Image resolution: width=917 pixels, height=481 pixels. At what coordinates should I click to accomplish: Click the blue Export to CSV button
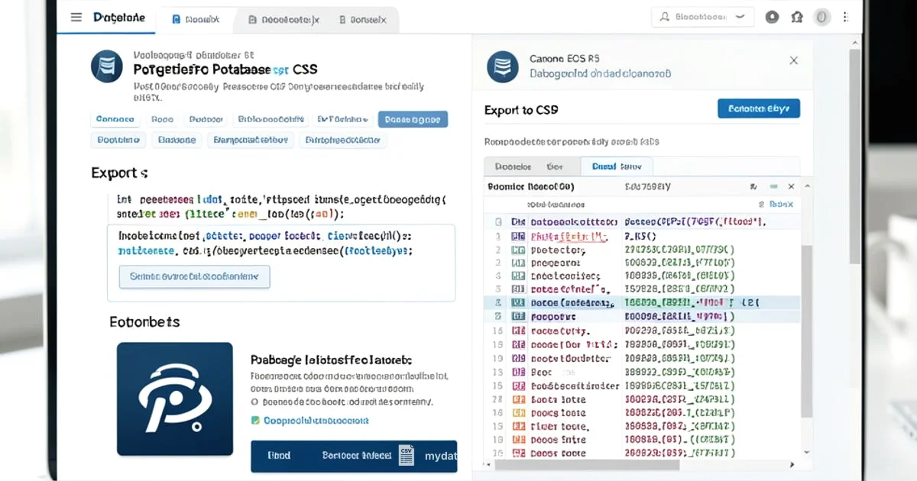tap(759, 108)
